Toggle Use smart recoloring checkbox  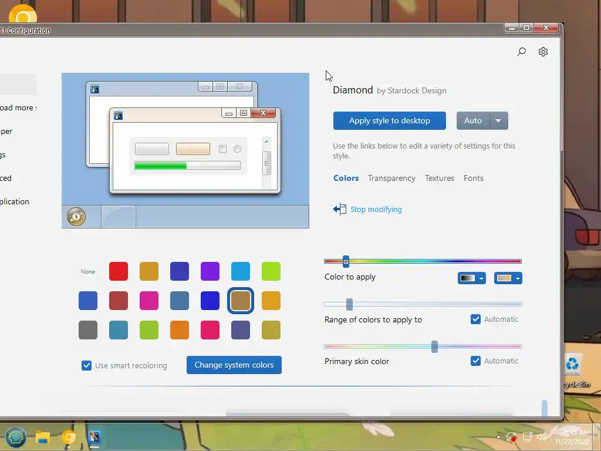(x=87, y=365)
